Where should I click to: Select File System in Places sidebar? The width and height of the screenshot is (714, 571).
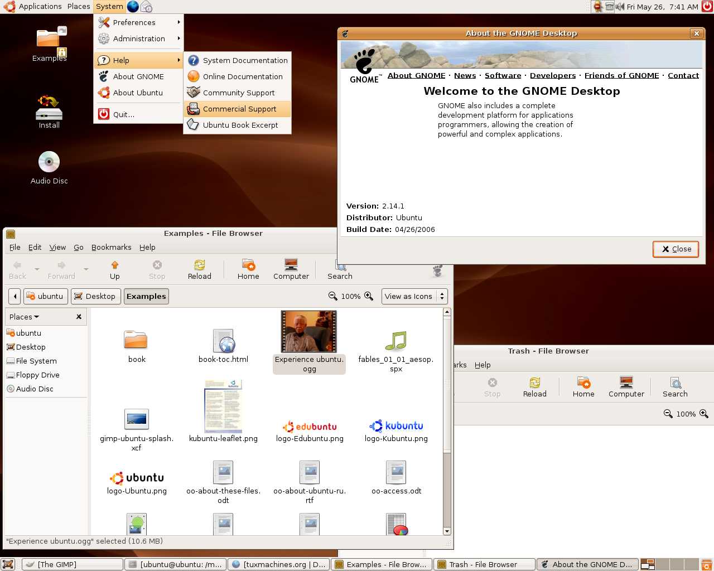46,361
